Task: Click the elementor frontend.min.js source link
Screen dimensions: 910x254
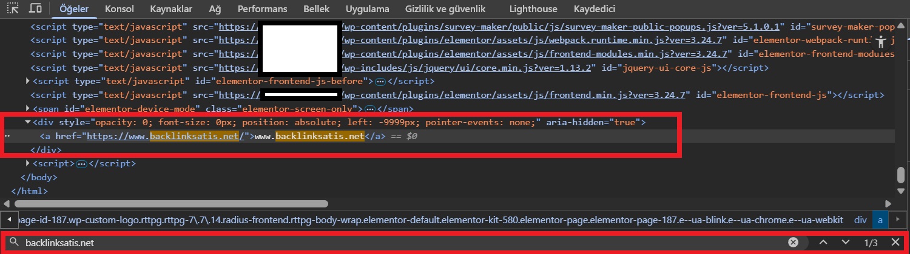Action: point(514,95)
